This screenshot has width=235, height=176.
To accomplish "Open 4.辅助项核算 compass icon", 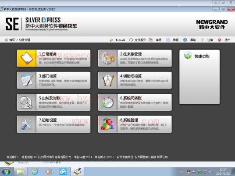I will pos(108,80).
